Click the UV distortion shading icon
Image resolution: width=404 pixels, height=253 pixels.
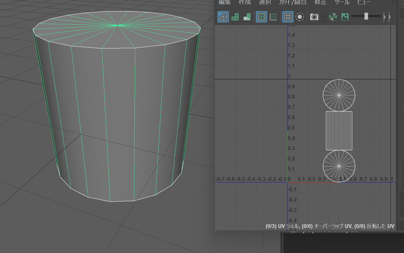coord(247,16)
